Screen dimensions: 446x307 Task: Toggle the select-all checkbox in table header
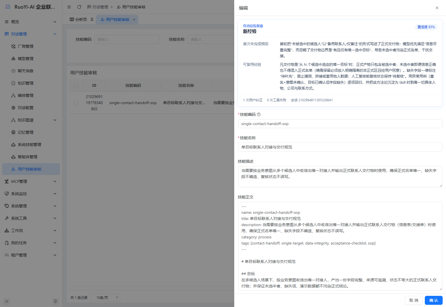[x=76, y=86]
